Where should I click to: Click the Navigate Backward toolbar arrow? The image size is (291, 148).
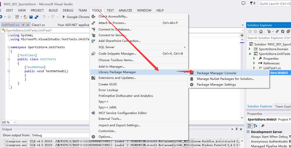(1, 17)
